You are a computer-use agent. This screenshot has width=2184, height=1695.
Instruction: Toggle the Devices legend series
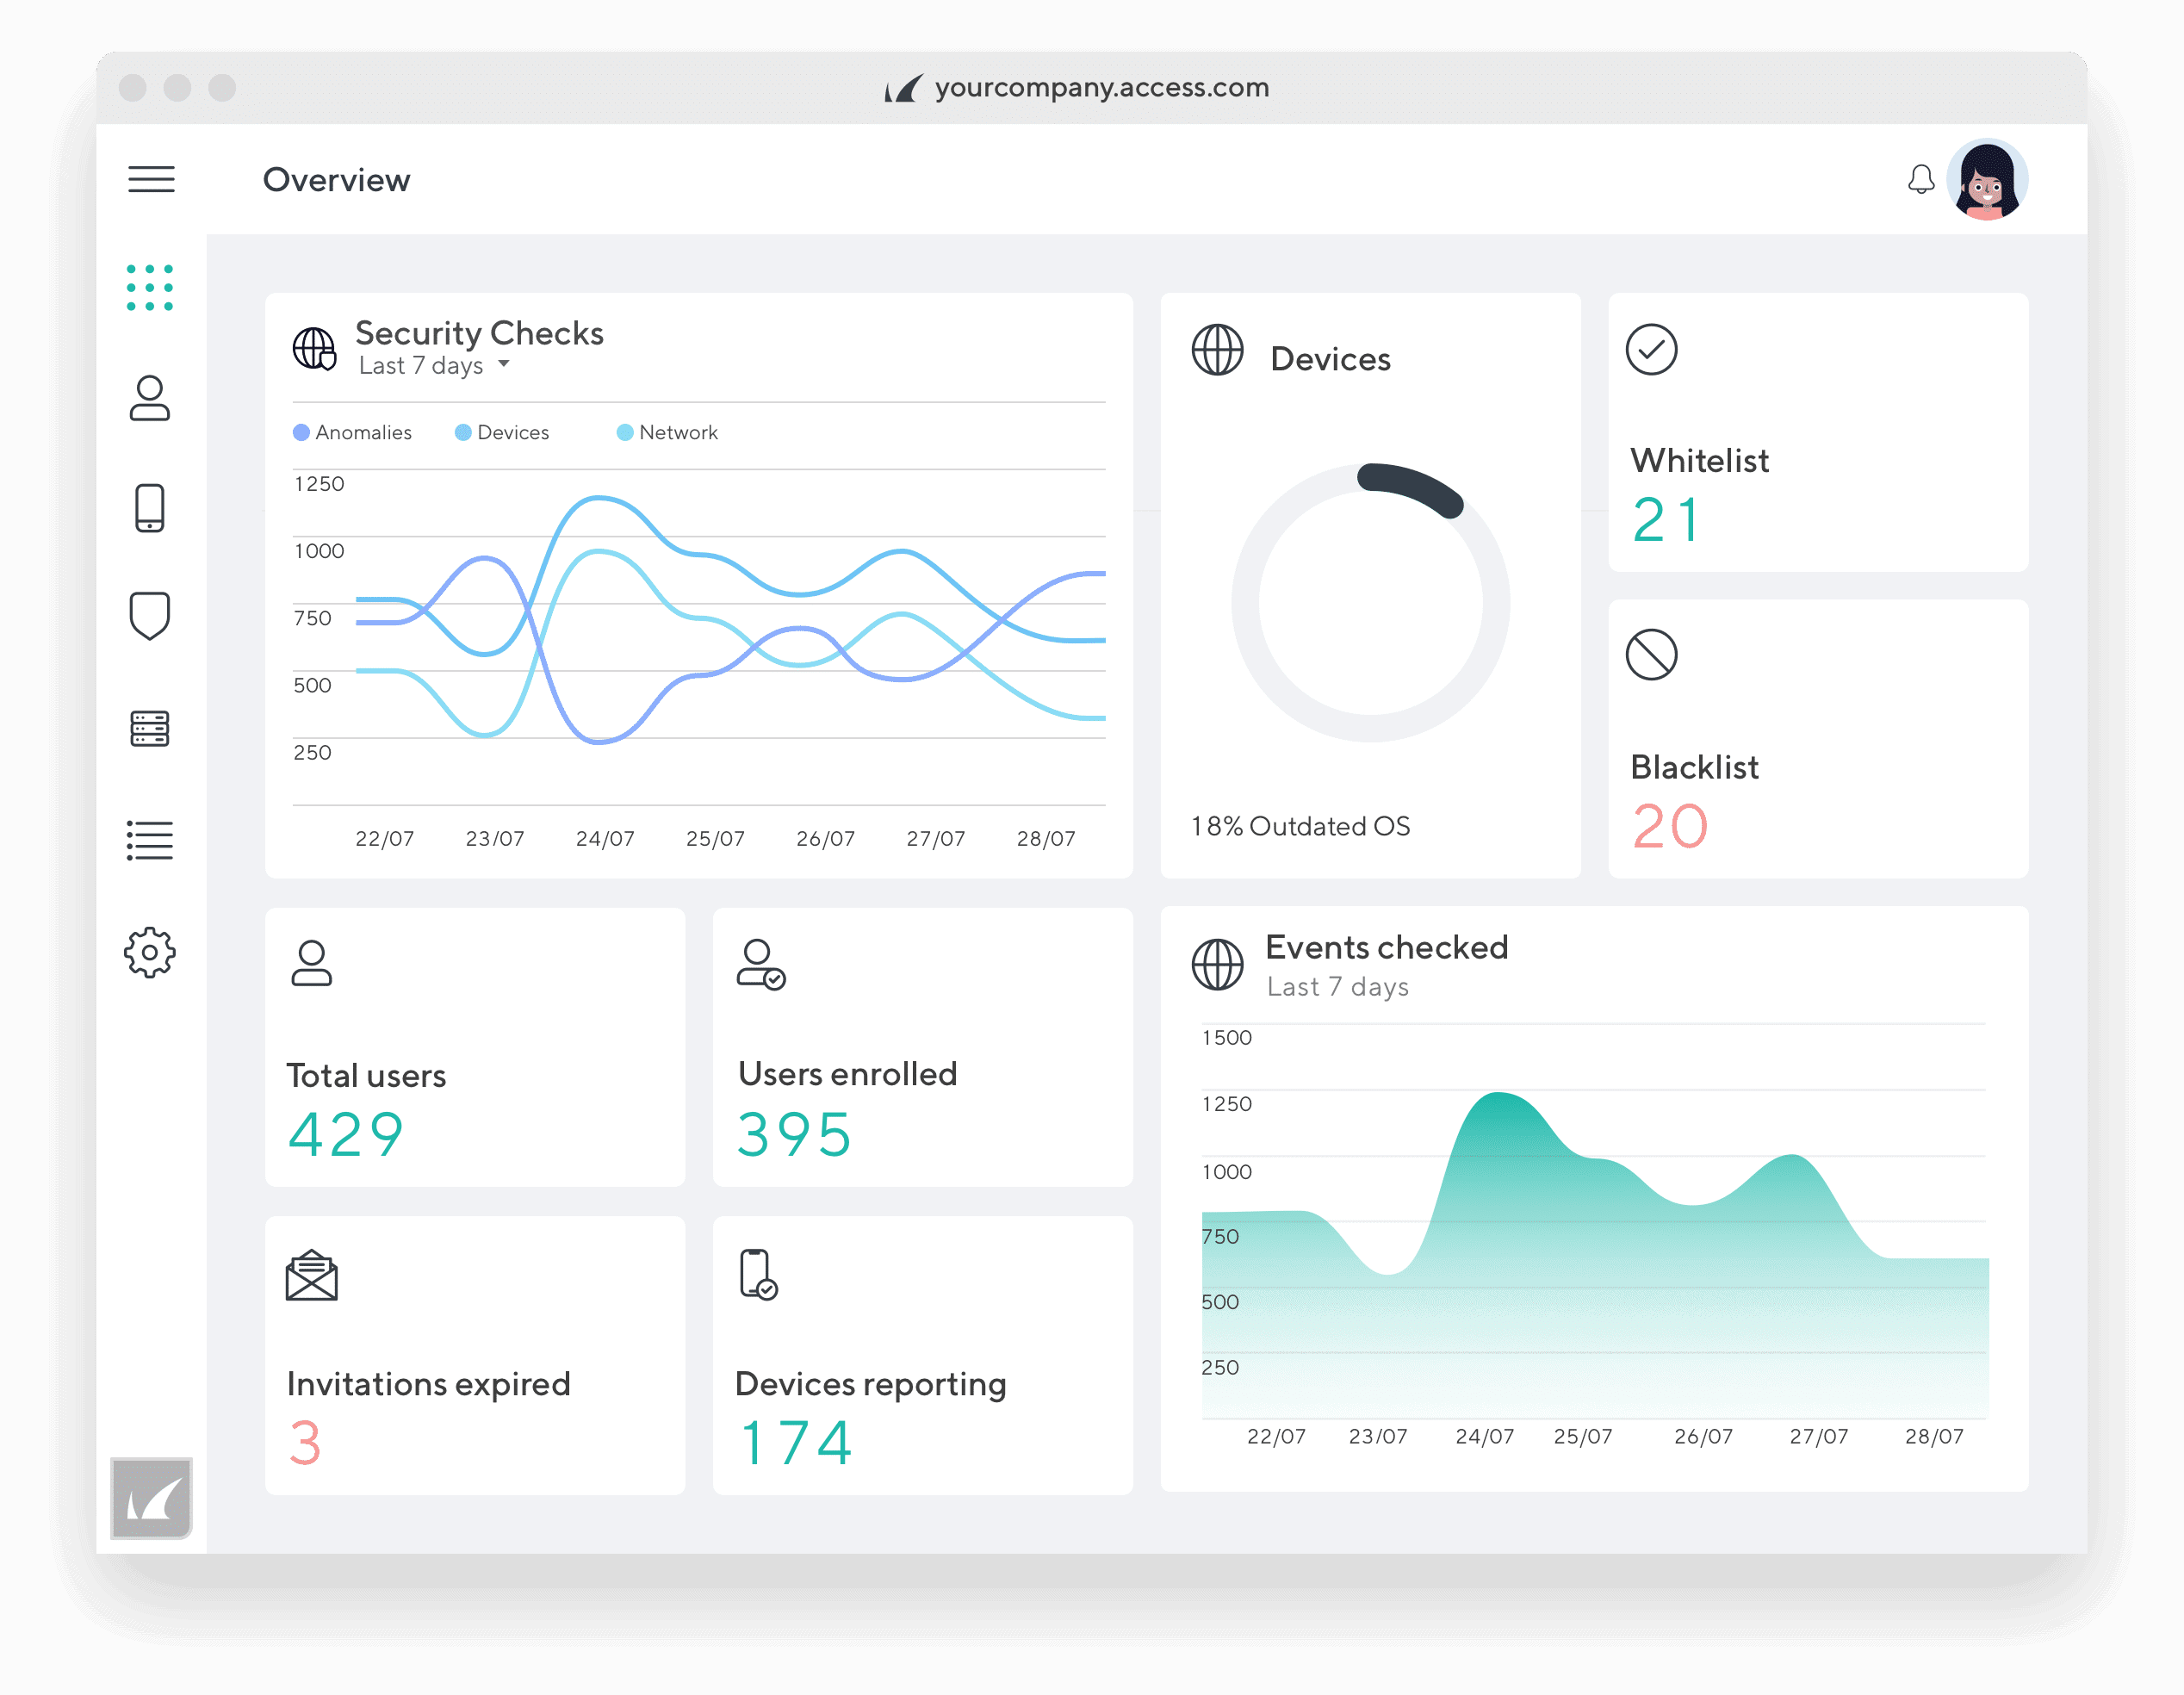point(502,433)
